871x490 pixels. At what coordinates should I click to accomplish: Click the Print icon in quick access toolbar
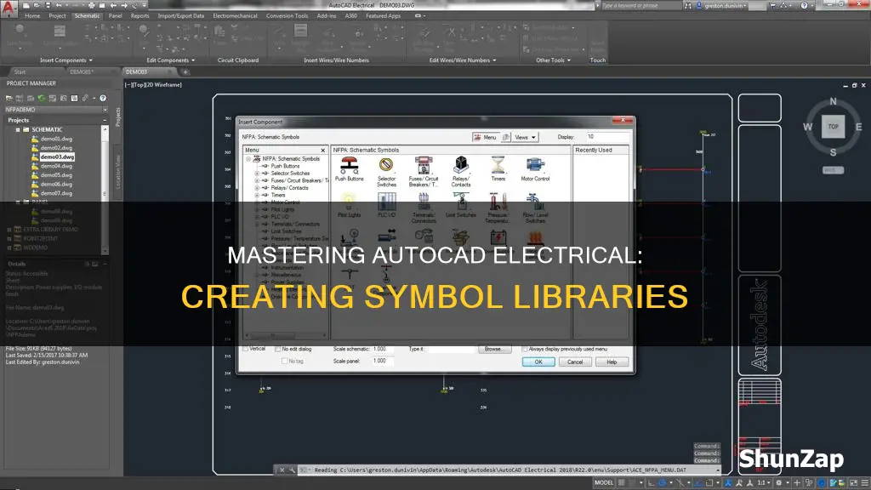[91, 6]
